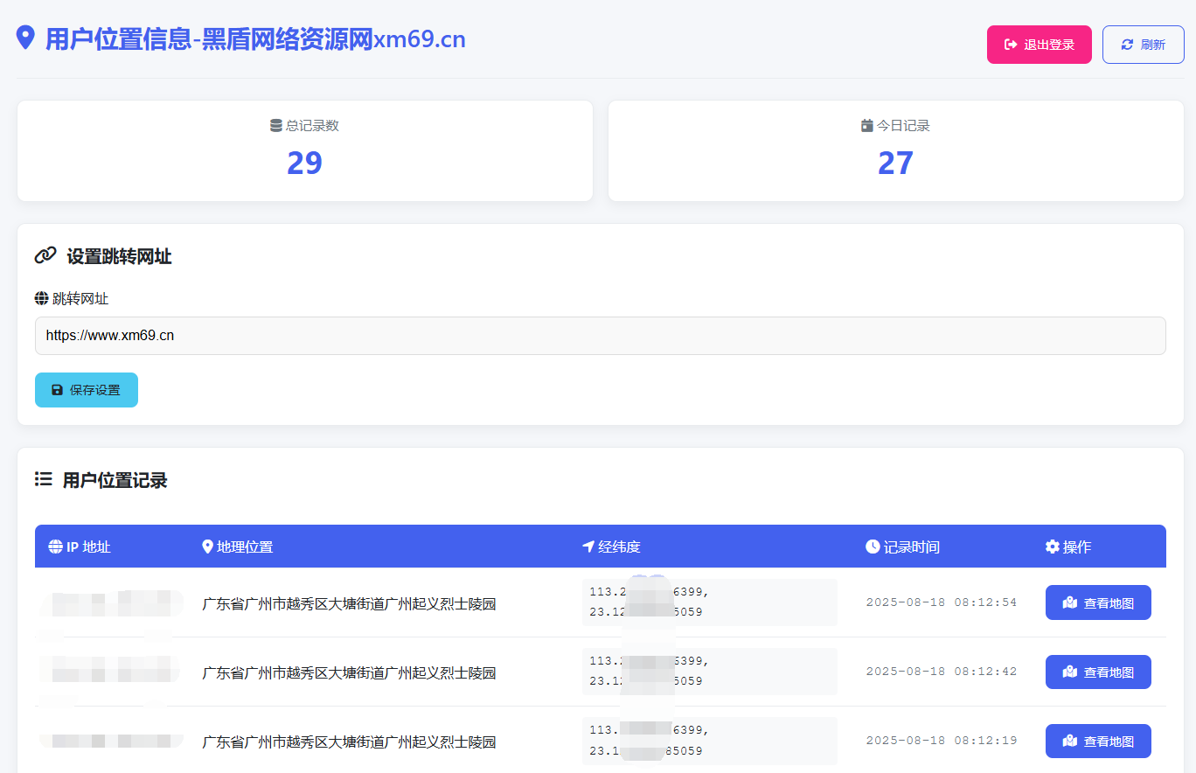Click the globe icon in IP 地址 header
1196x773 pixels.
(56, 547)
